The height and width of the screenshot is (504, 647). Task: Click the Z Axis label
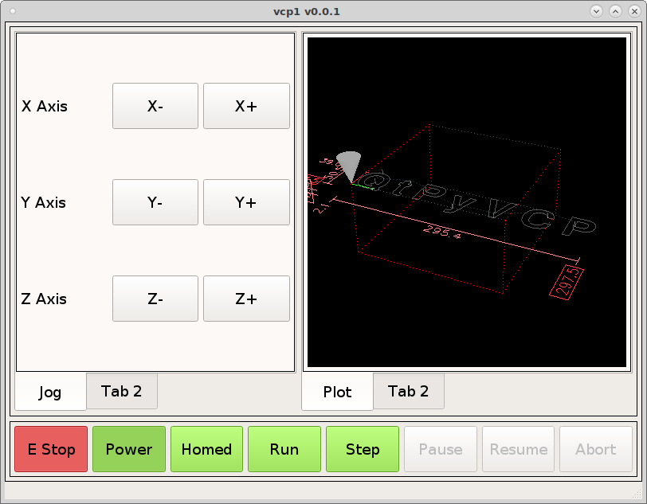[x=44, y=299]
